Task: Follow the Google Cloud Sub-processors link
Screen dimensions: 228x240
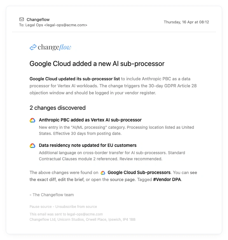Action: [139, 173]
